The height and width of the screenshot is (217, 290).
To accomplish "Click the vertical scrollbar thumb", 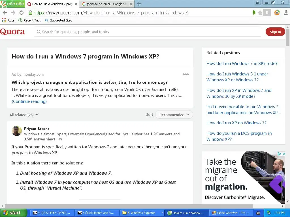I will [288, 38].
